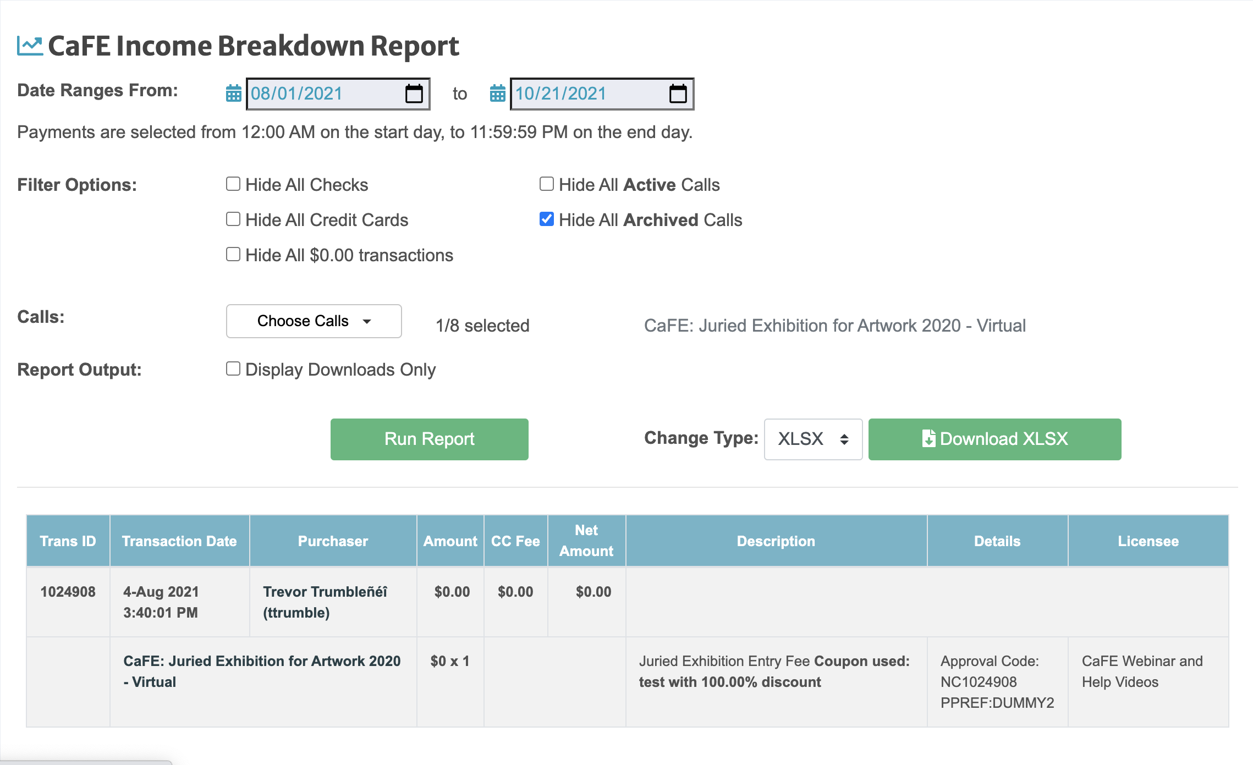1253x765 pixels.
Task: Toggle Hide All Active Calls checkbox
Action: [x=547, y=185]
